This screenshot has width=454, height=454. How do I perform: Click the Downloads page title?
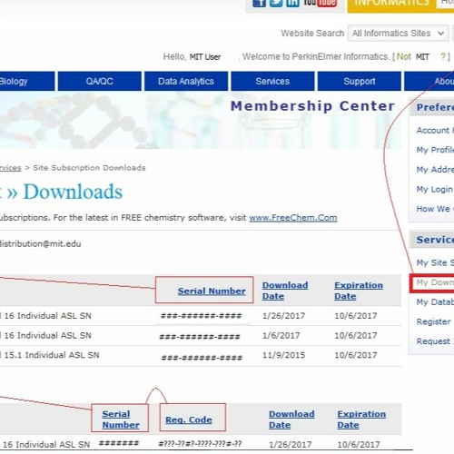coord(73,192)
